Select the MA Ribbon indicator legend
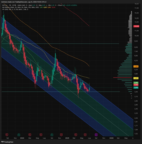The height and width of the screenshot is (144, 142). click(20, 7)
